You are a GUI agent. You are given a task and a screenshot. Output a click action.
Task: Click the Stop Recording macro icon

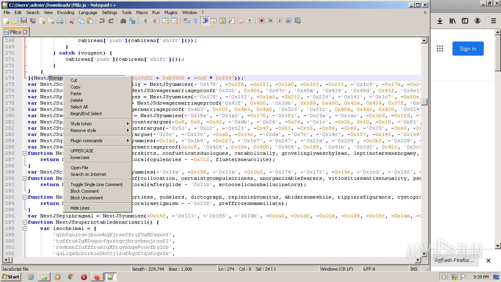tap(270, 21)
